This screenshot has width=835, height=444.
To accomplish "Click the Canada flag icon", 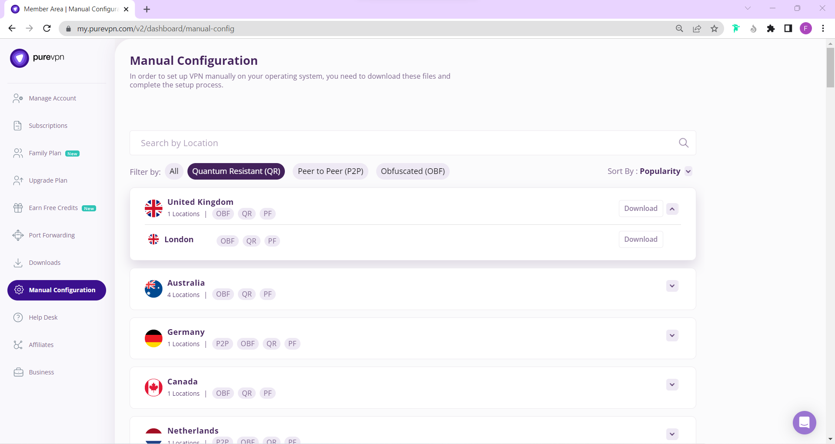I will 154,387.
